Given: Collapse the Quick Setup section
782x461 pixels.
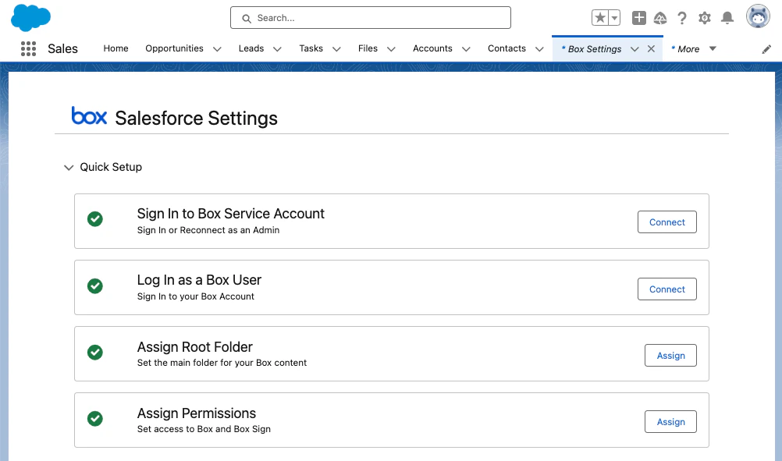Looking at the screenshot, I should 69,167.
